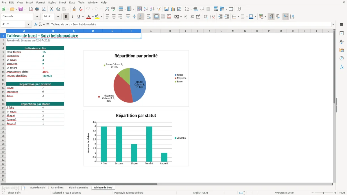This screenshot has height=195, width=347.
Task: Toggle Align Bottom vertical alignment
Action: (x=141, y=17)
